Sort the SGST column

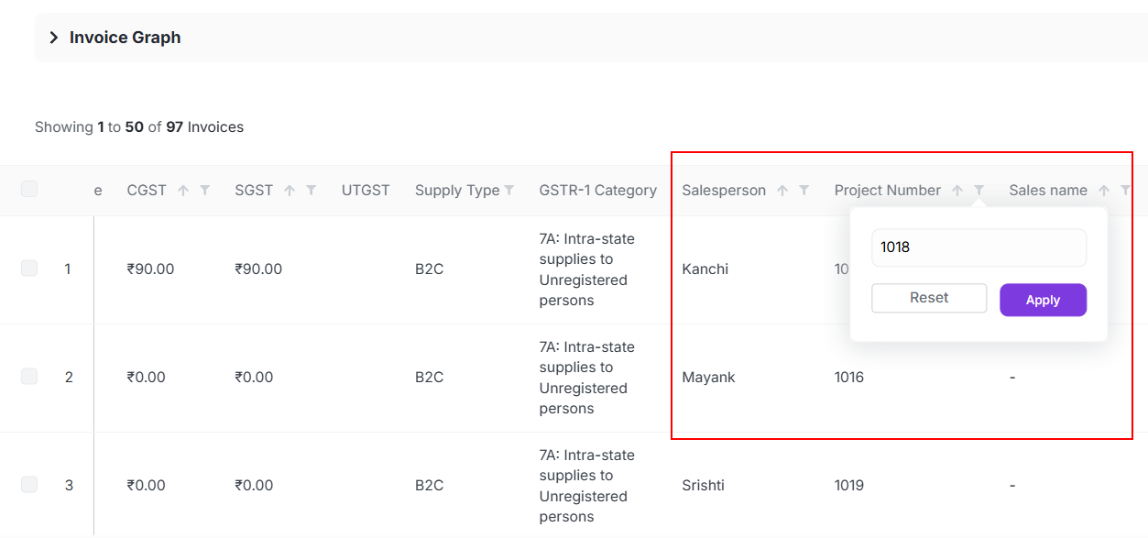point(290,191)
